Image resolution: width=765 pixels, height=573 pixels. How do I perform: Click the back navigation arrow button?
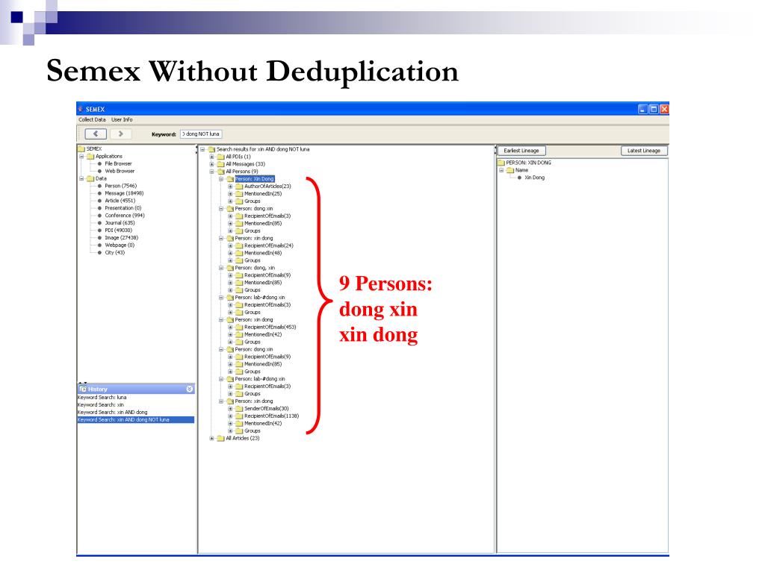pos(96,134)
